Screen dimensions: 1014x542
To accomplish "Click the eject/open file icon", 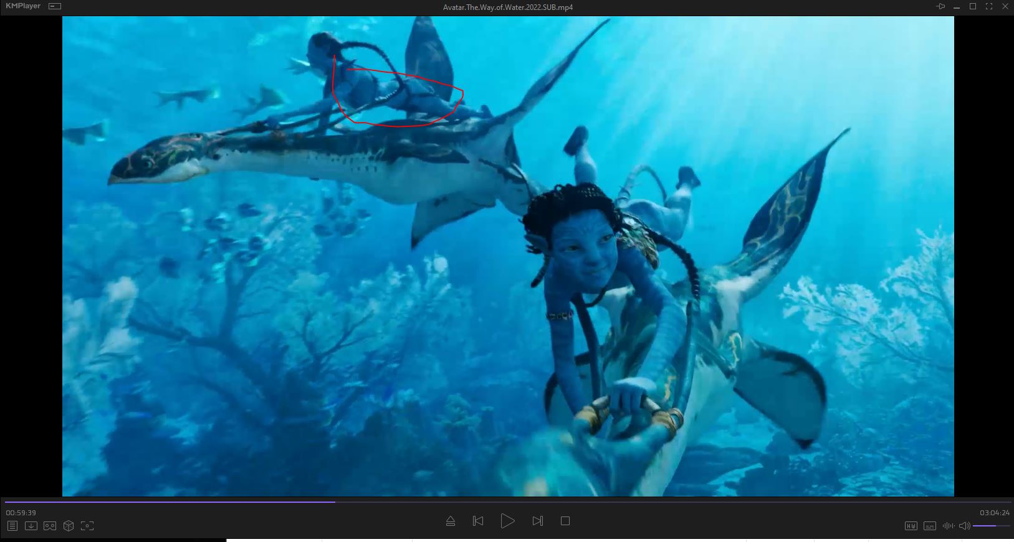I will 451,521.
